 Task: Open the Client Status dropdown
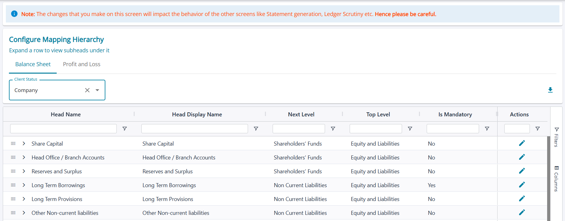tap(97, 90)
